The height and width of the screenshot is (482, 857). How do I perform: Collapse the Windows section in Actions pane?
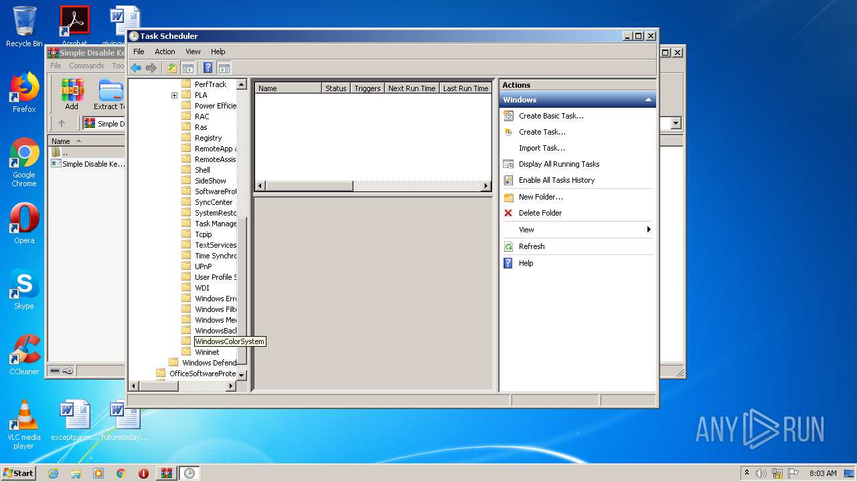(x=647, y=100)
